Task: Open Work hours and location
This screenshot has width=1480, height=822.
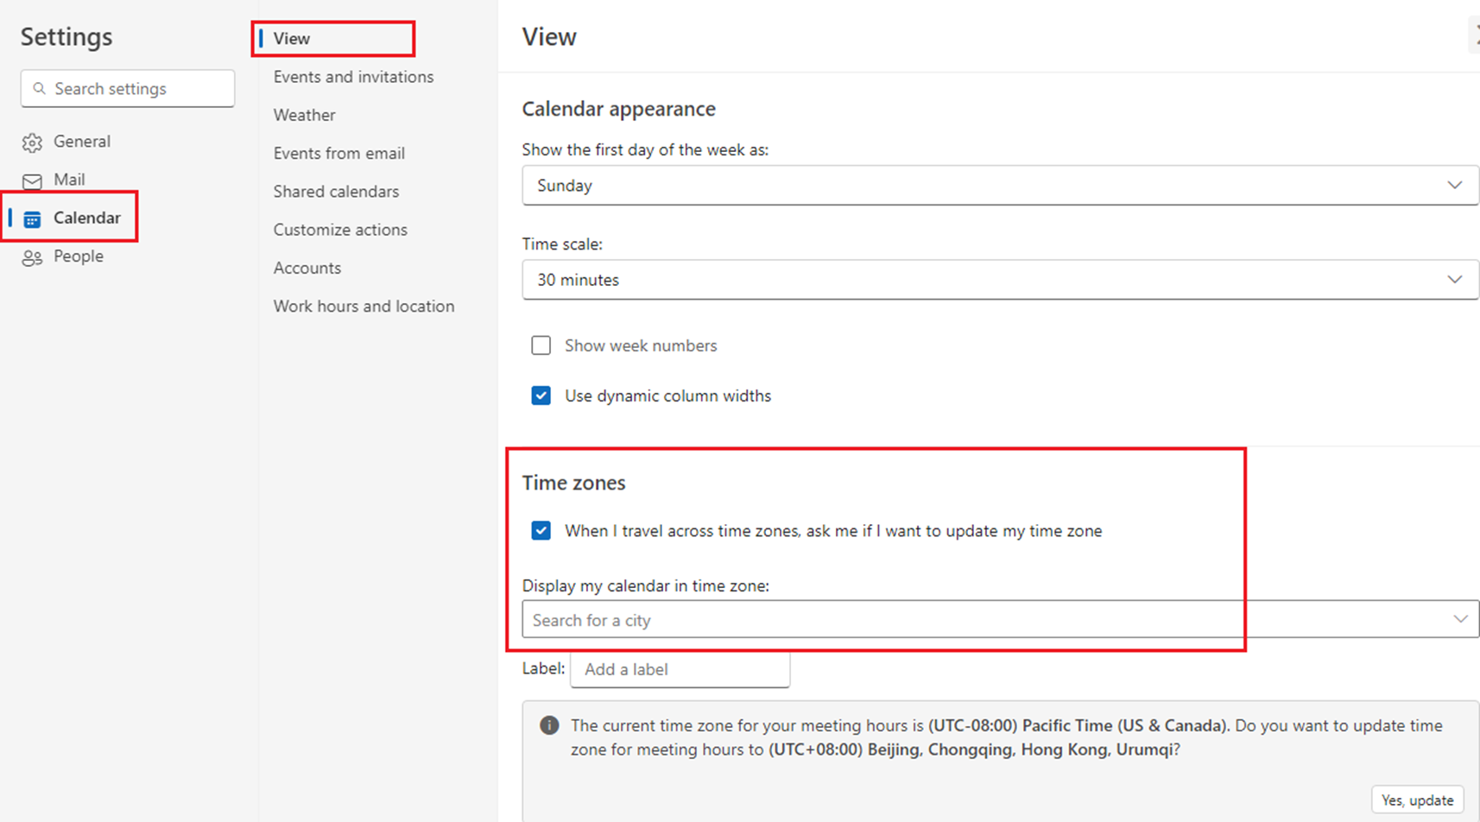Action: [364, 307]
